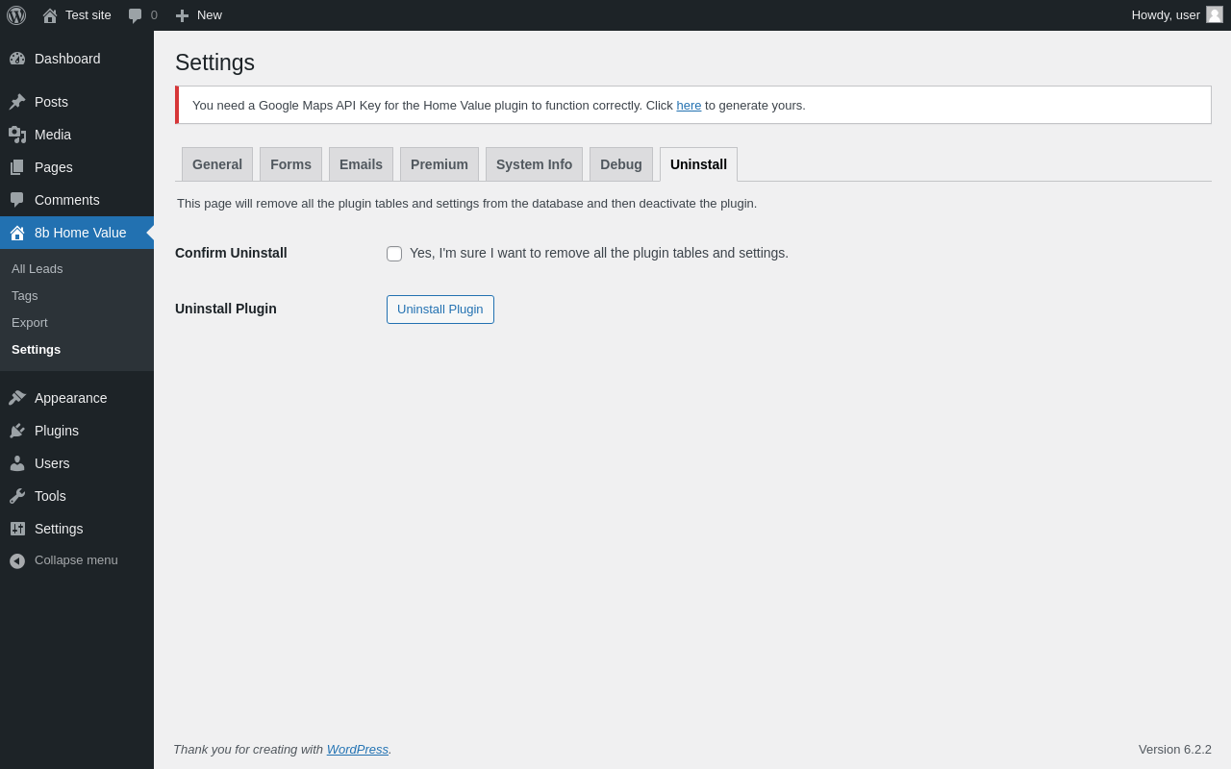Viewport: 1231px width, 769px height.
Task: Click the Plugins plug icon
Action: coord(17,431)
